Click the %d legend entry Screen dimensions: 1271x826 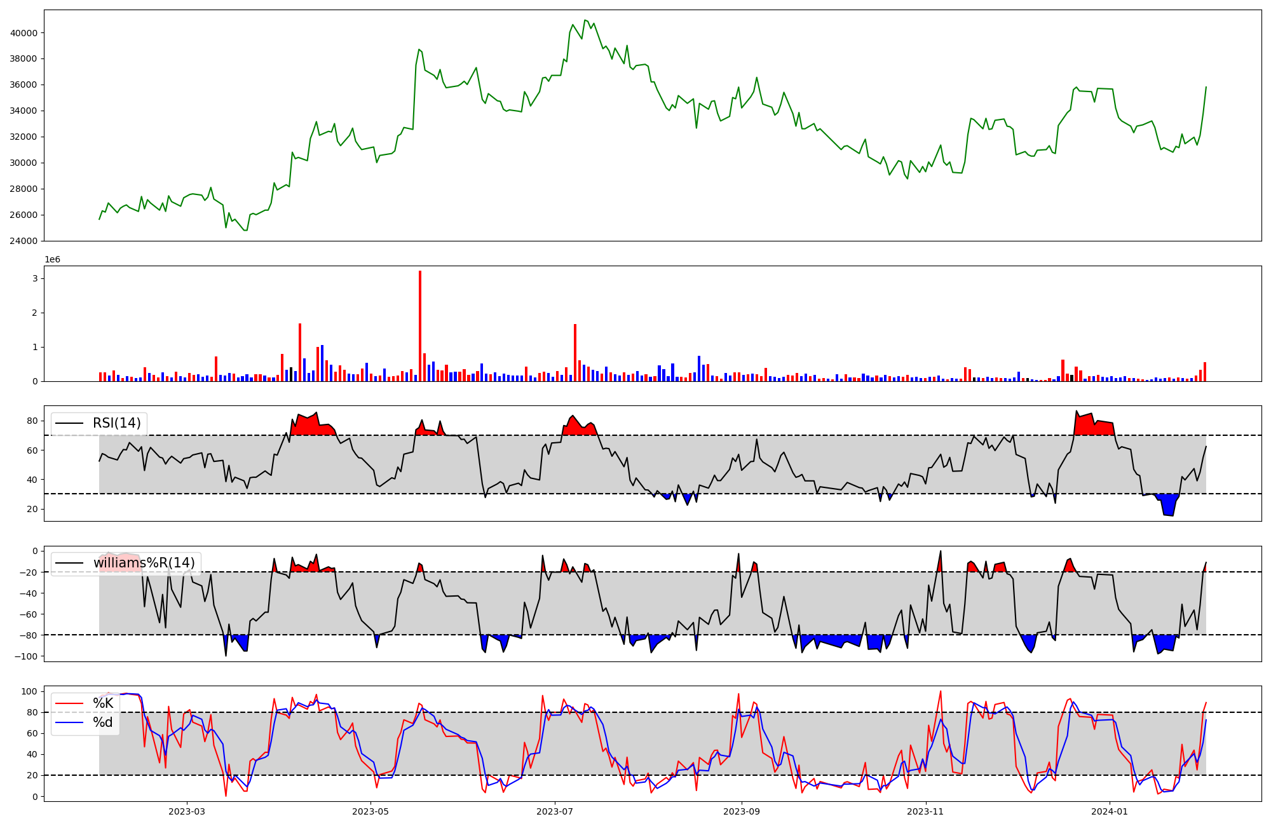103,722
